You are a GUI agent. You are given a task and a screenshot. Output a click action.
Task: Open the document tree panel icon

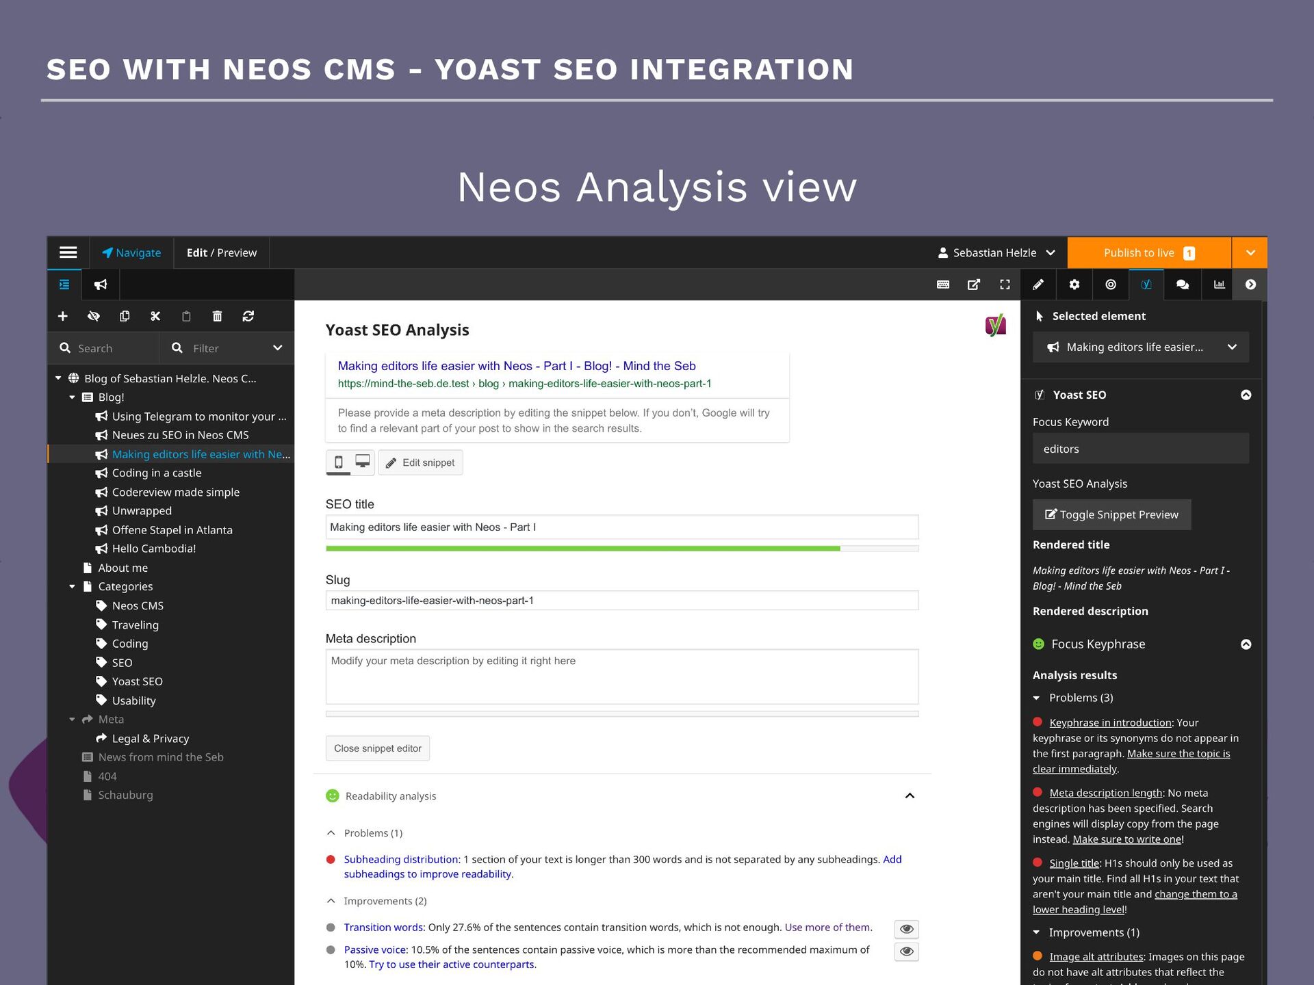pyautogui.click(x=64, y=285)
